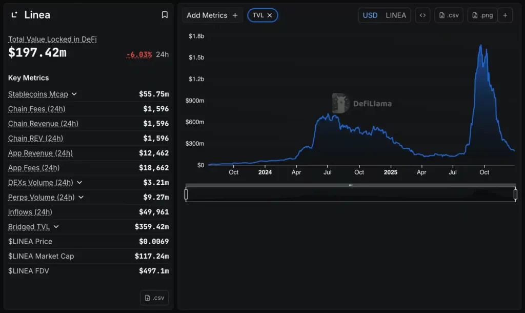Expand the Bridged TVL breakdown
Viewport: 525px width, 313px height.
click(56, 227)
